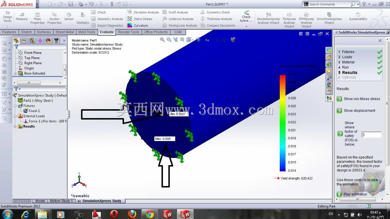This screenshot has height=219, width=390.
Task: Open Mass Properties
Action: point(38,18)
